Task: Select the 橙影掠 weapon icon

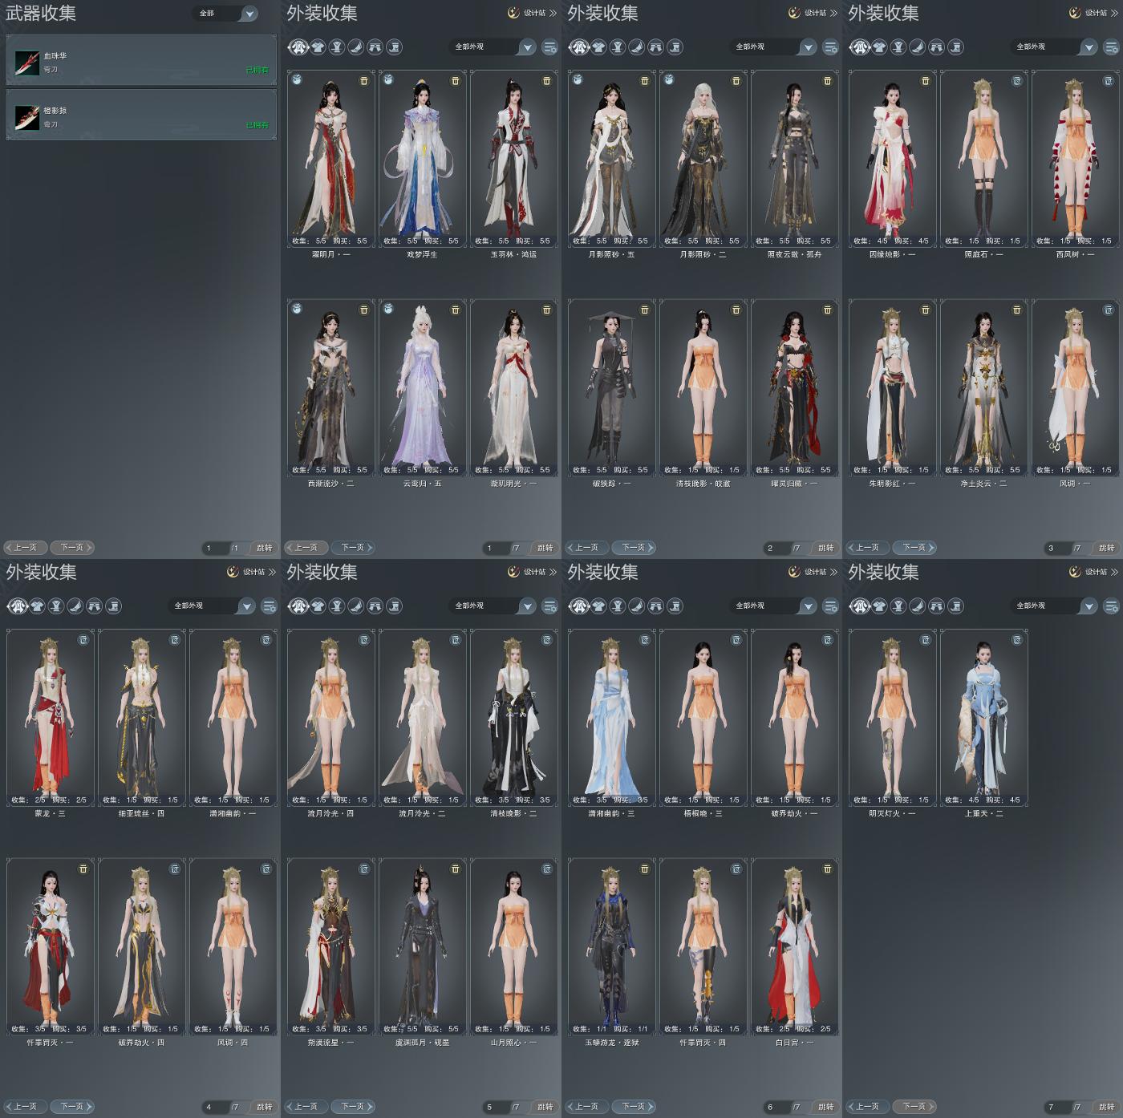Action: point(27,117)
